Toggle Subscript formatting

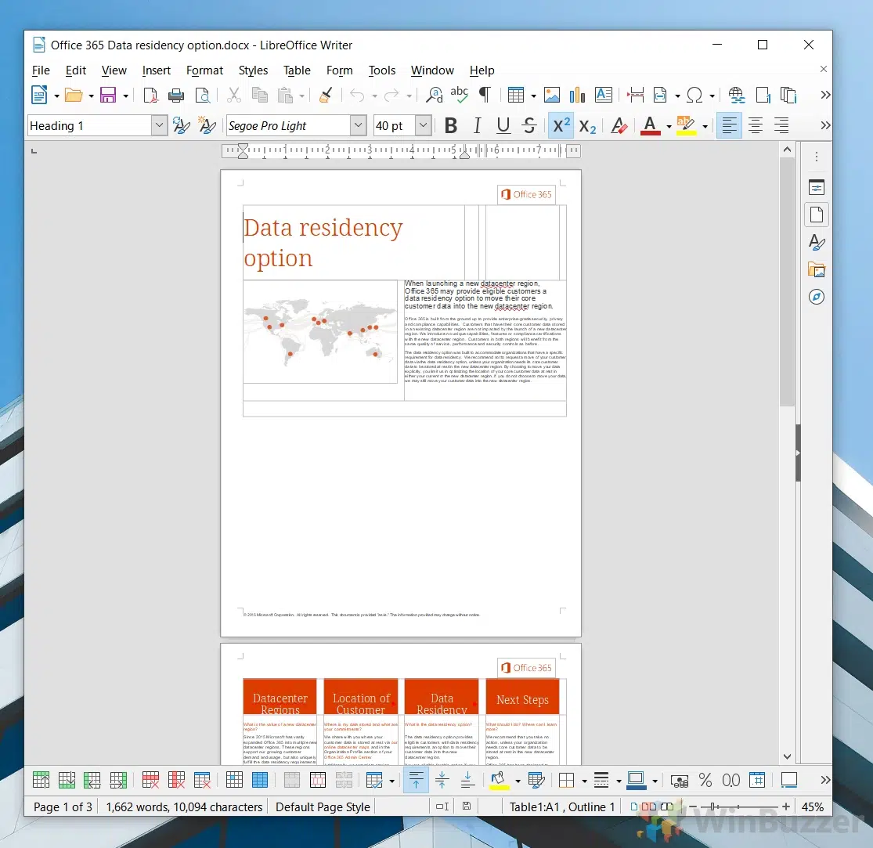click(587, 126)
